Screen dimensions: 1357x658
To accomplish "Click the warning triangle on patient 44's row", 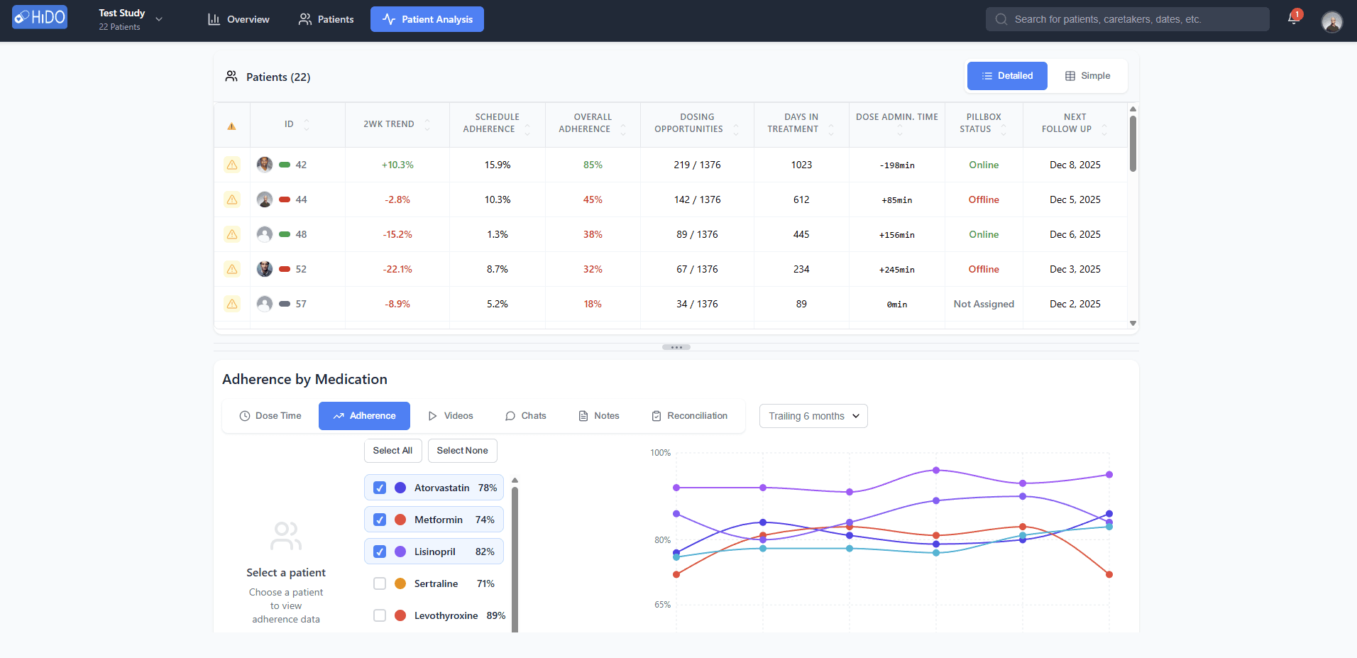I will click(231, 199).
